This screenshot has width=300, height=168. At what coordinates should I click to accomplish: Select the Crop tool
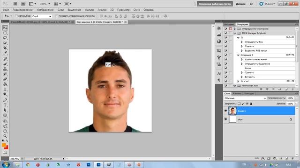[x=5, y=48]
